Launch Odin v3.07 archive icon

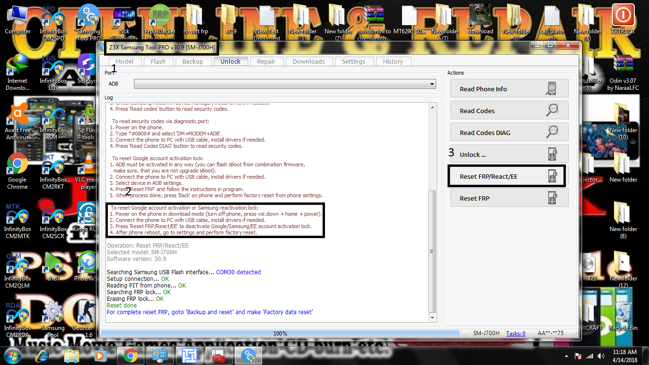pos(623,73)
